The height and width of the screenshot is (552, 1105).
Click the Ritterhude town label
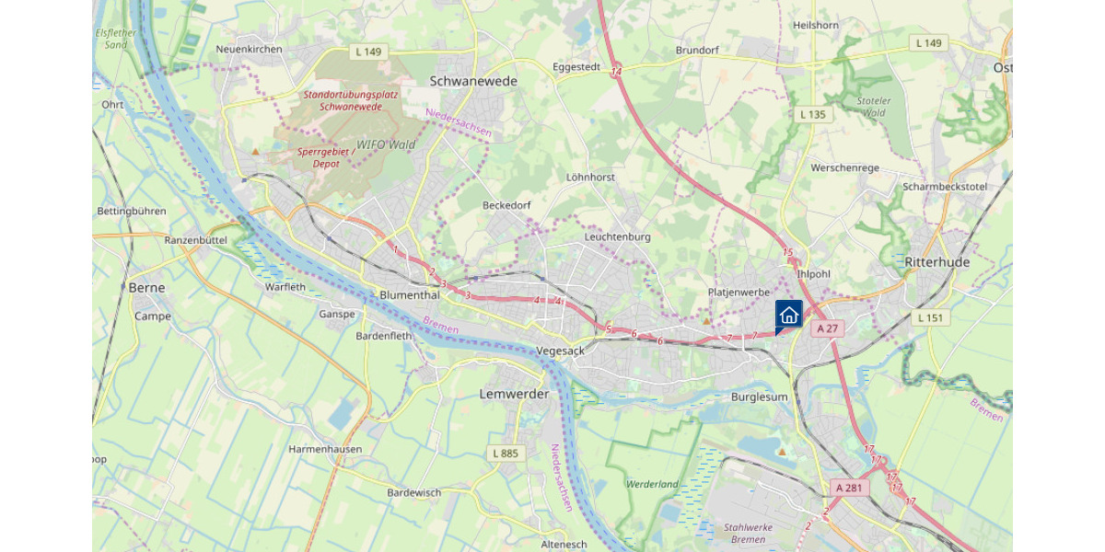point(937,261)
